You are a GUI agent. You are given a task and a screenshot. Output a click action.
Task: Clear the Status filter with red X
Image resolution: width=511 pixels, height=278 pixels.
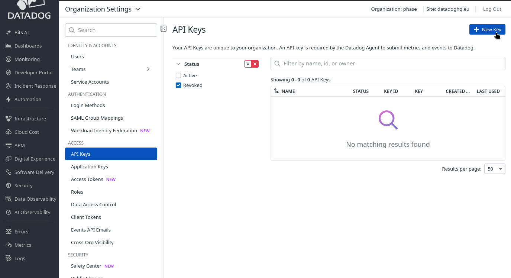point(255,64)
